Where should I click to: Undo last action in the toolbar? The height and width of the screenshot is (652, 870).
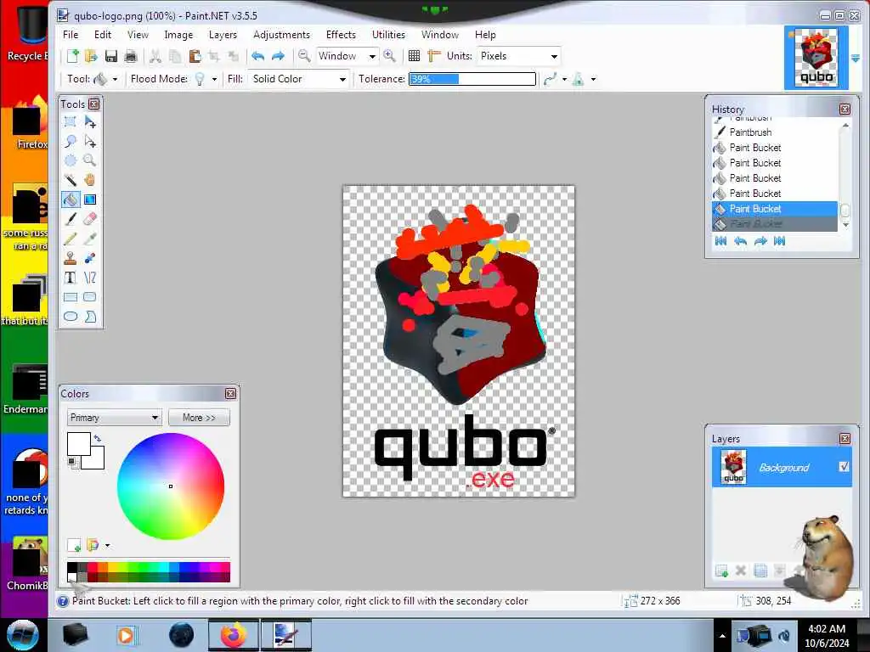[x=258, y=56]
